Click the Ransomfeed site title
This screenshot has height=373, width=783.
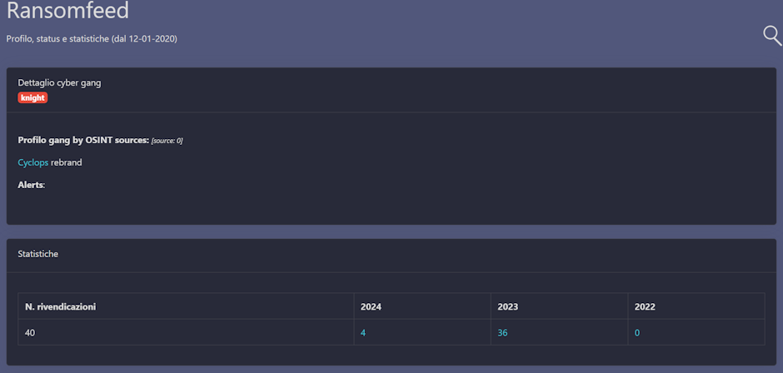[67, 11]
